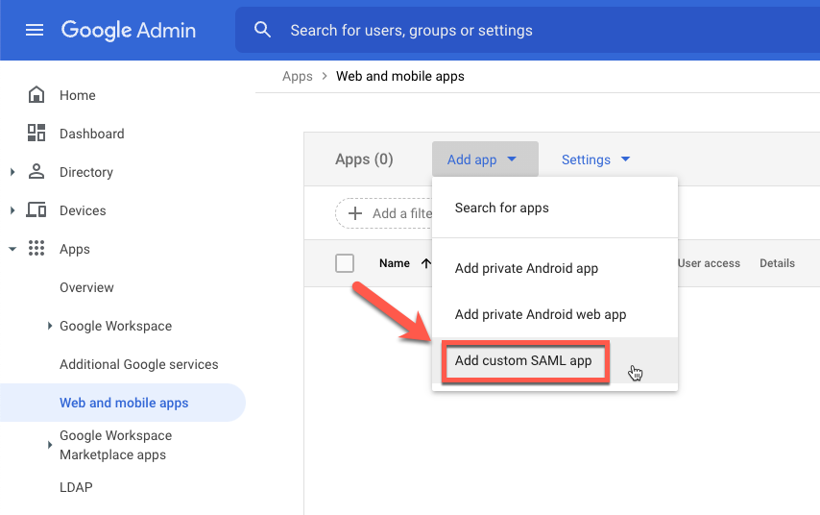Choose Add private Android web app
This screenshot has height=515, width=820.
coord(555,314)
